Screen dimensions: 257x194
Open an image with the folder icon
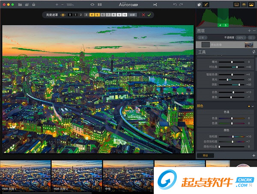20,5
